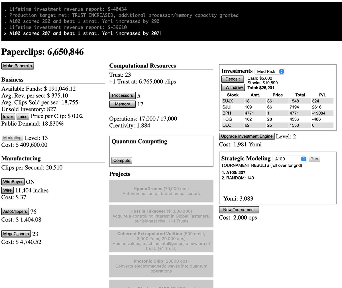Image resolution: width=342 pixels, height=288 pixels.
Task: Click the Unsold Inventory: 827 text
Action: 29,109
